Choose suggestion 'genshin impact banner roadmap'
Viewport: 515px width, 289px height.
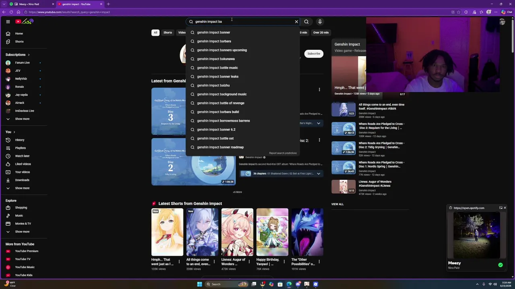(243, 147)
